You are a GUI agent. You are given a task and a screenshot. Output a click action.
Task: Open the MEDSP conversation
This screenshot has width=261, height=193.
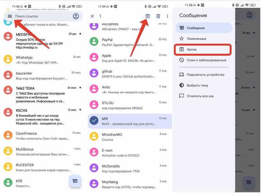click(x=42, y=41)
